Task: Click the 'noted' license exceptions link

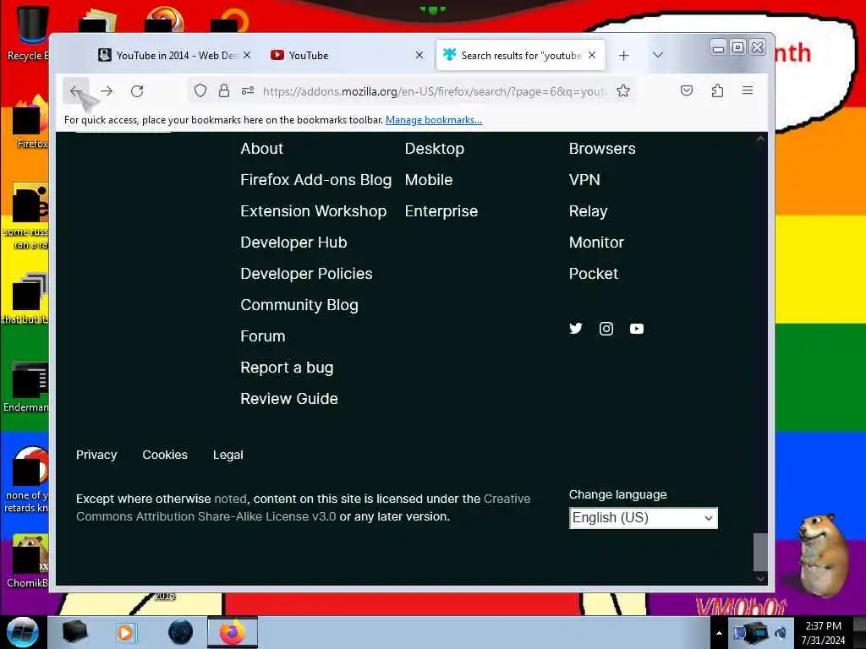Action: pos(230,499)
